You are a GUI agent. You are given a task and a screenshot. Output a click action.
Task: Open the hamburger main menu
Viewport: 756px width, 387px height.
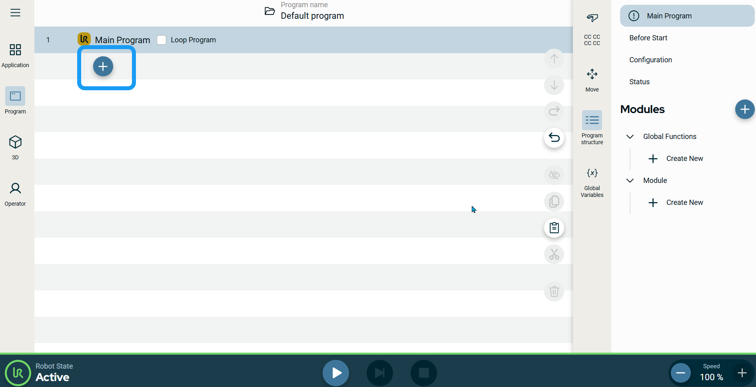tap(15, 13)
